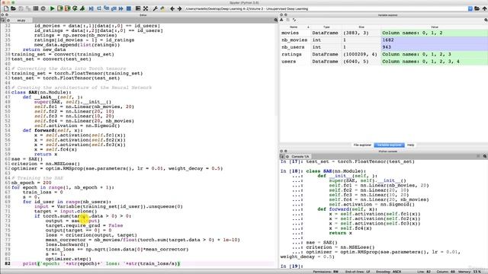Run the current cell
The image size is (488, 274).
tap(60, 8)
